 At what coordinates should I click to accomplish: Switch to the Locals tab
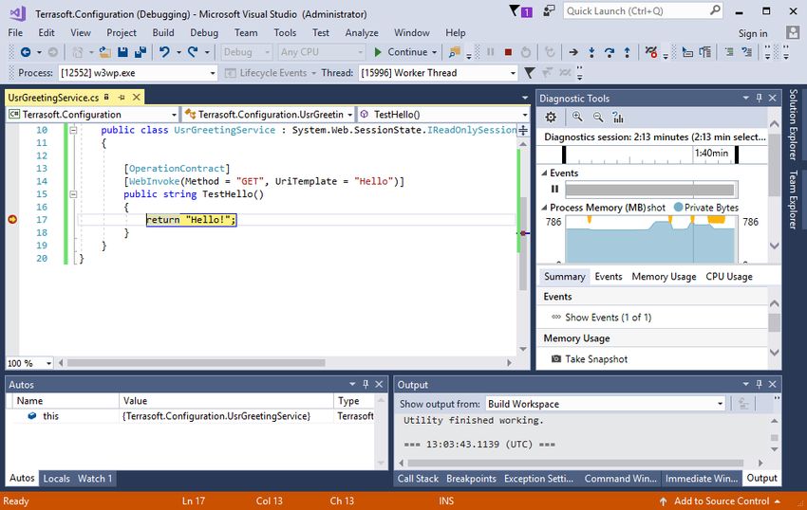[x=57, y=478]
